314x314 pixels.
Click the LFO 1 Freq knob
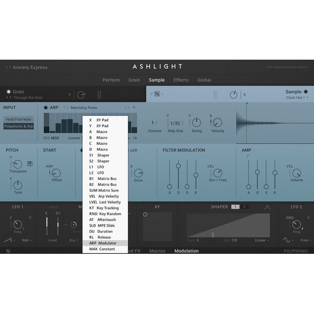point(18,225)
